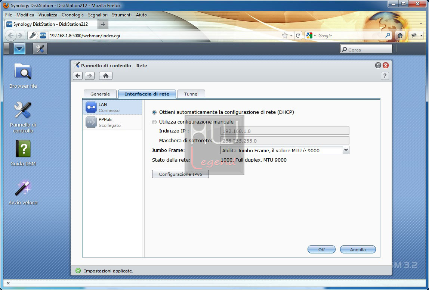Image resolution: width=429 pixels, height=290 pixels.
Task: Open the Modifica menu
Action: (x=25, y=15)
